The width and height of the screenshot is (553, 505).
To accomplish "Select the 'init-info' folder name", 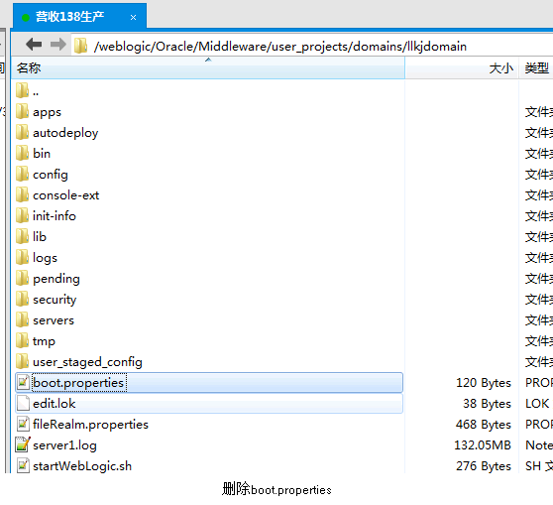I will 55,215.
